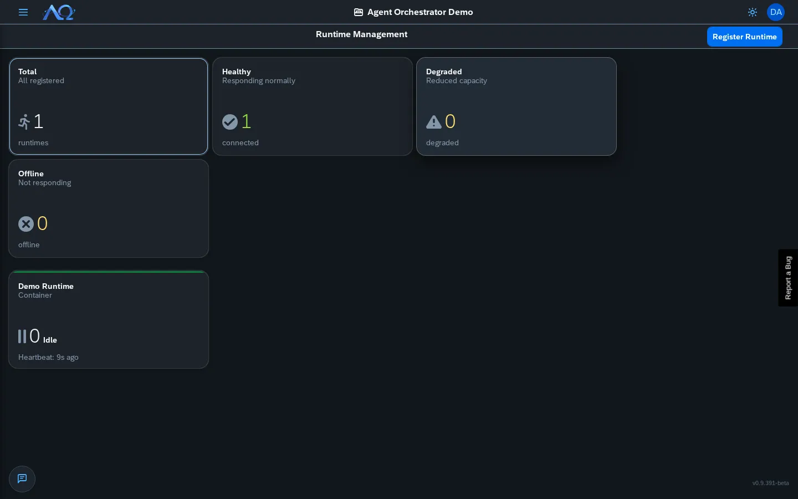Screen dimensions: 798x499
Task: Open the hamburger navigation menu
Action: coord(23,12)
